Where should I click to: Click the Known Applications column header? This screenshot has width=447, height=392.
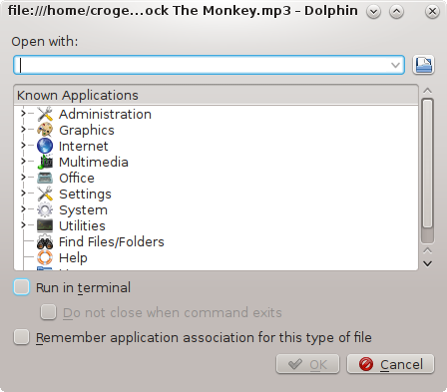point(216,95)
